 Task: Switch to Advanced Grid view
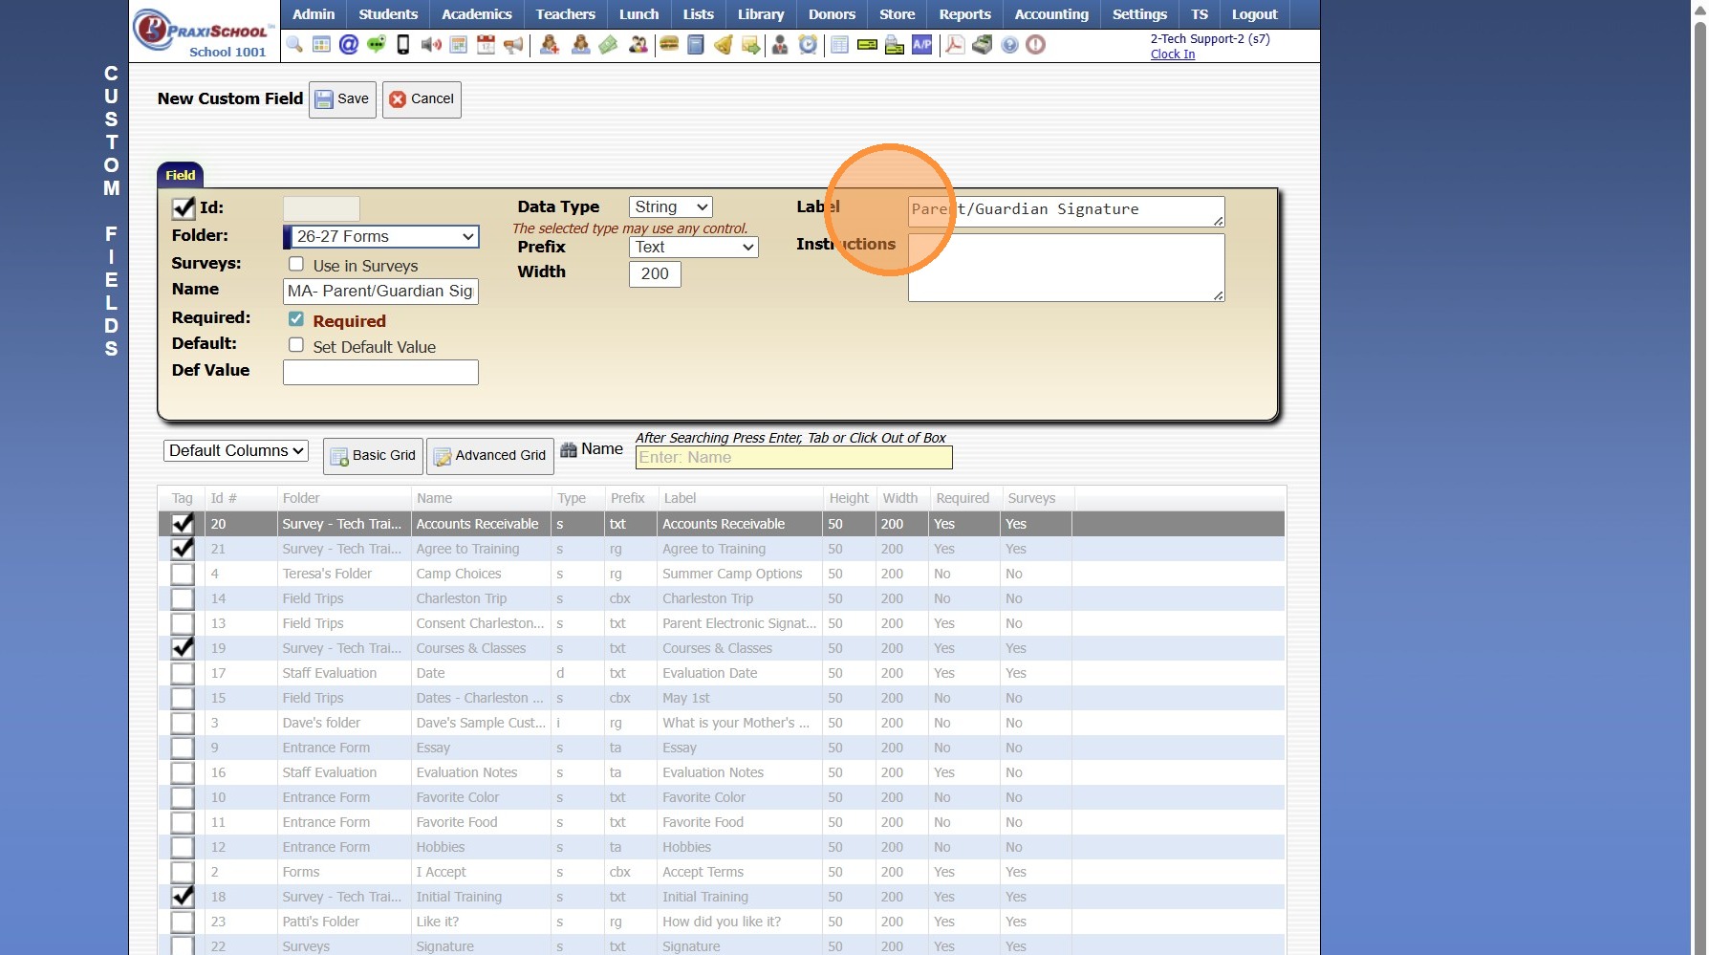[490, 456]
